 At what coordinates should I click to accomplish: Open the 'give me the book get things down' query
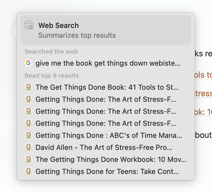point(108,63)
